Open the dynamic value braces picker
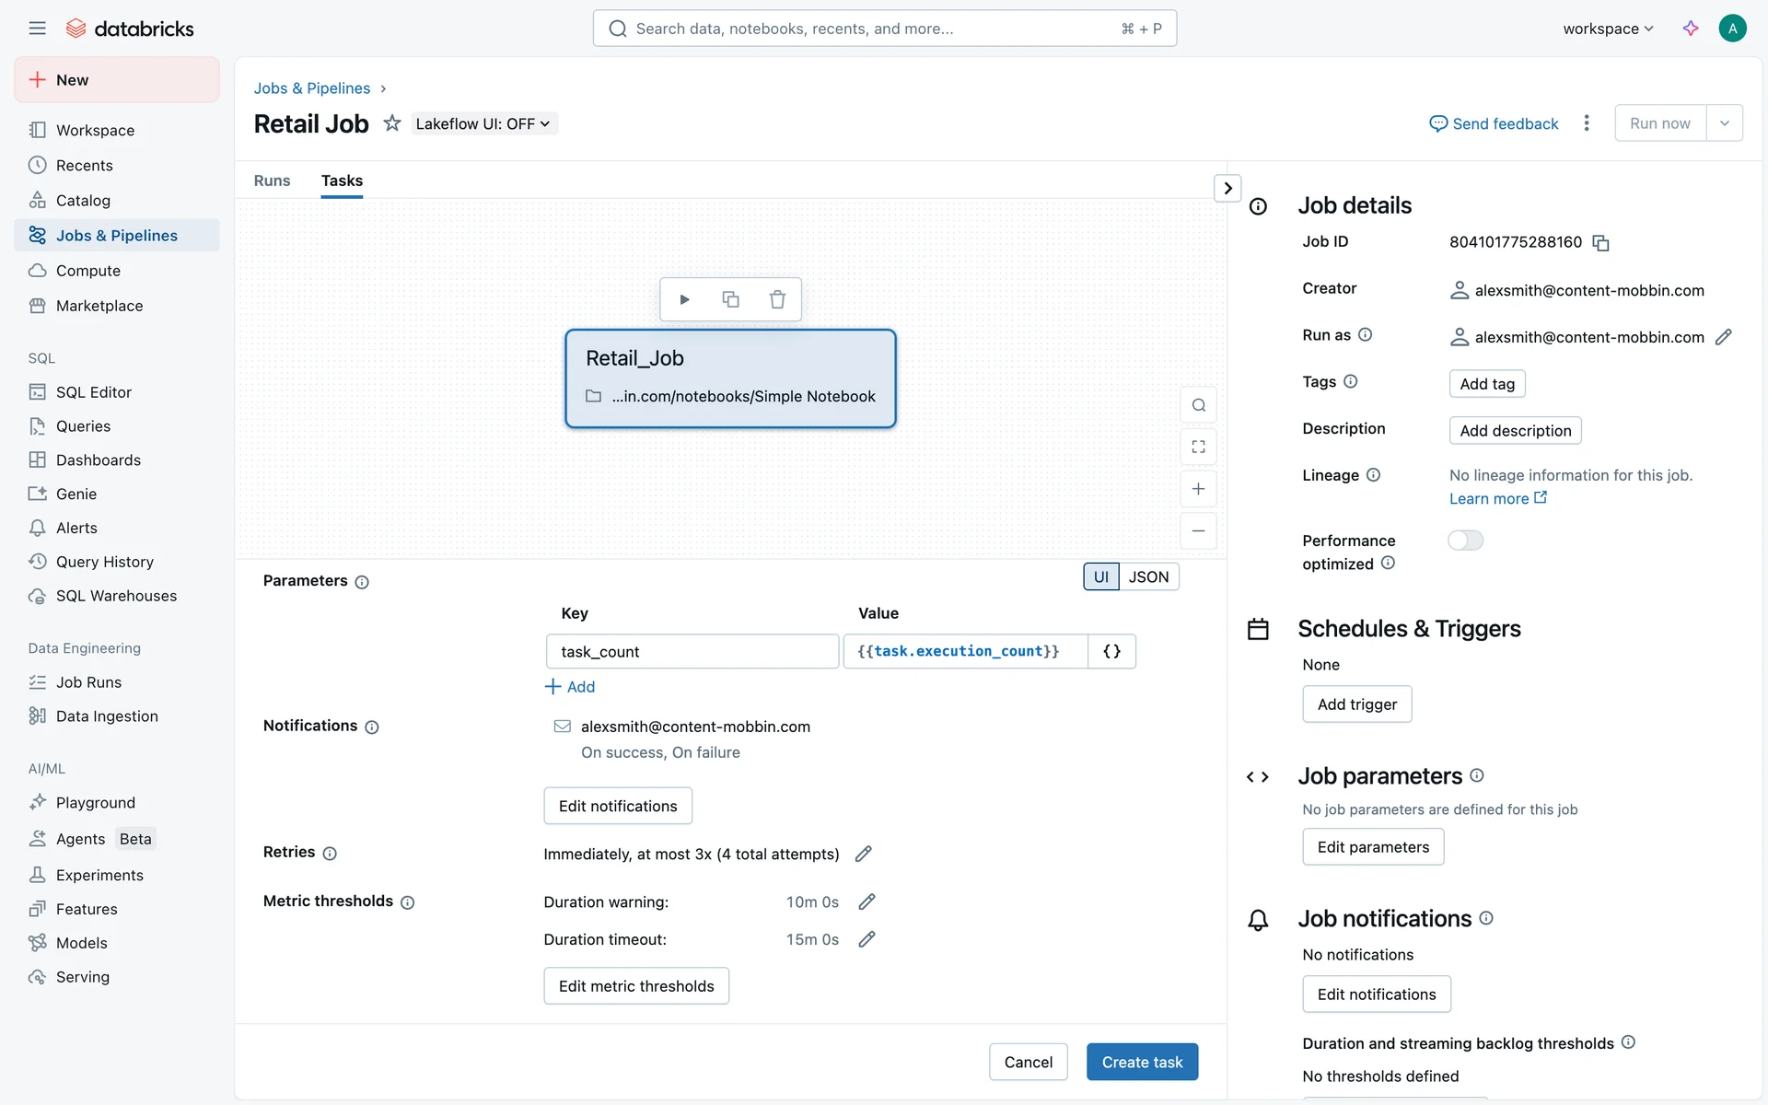The image size is (1768, 1105). (1111, 651)
